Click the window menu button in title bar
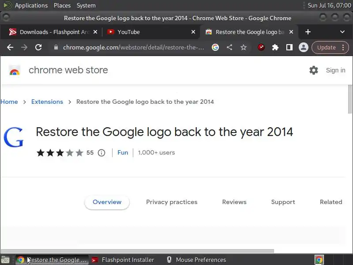353x265 pixels. (6, 17)
